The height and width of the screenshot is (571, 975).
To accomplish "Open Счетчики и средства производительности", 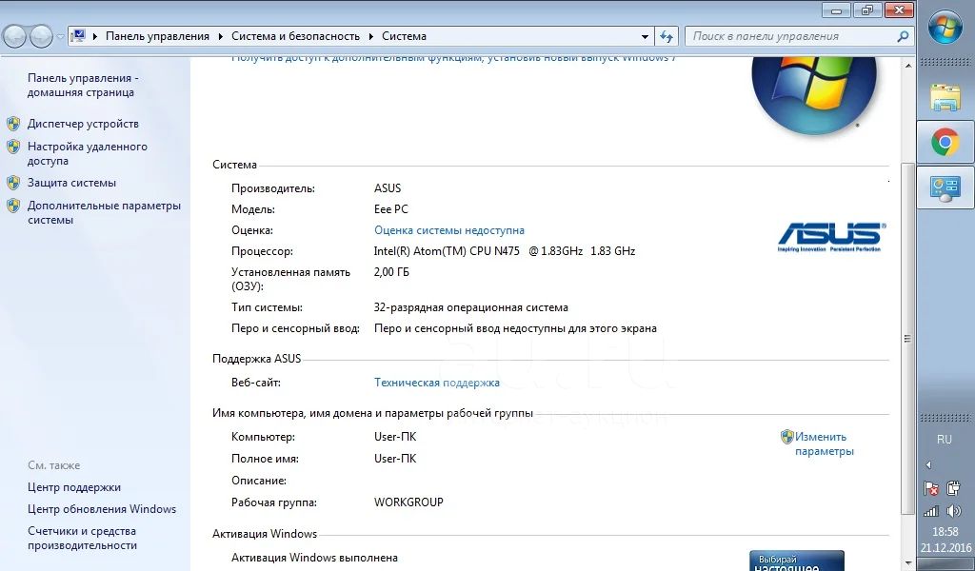I will click(x=82, y=538).
